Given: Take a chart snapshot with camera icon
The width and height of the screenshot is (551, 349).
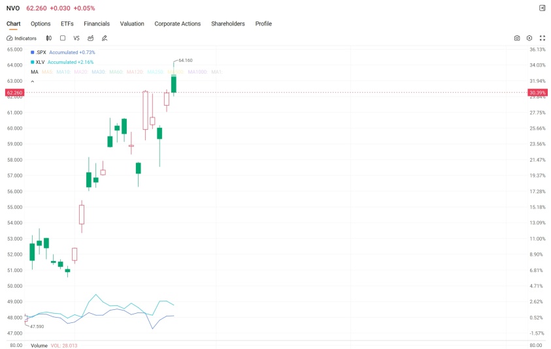Looking at the screenshot, I should click(516, 38).
